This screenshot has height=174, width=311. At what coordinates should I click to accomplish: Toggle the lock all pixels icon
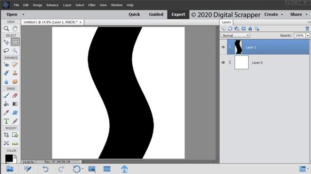pos(250,29)
